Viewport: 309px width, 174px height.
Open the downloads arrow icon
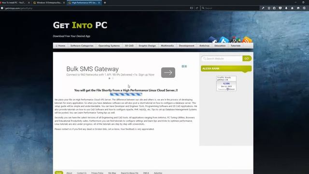point(286,8)
